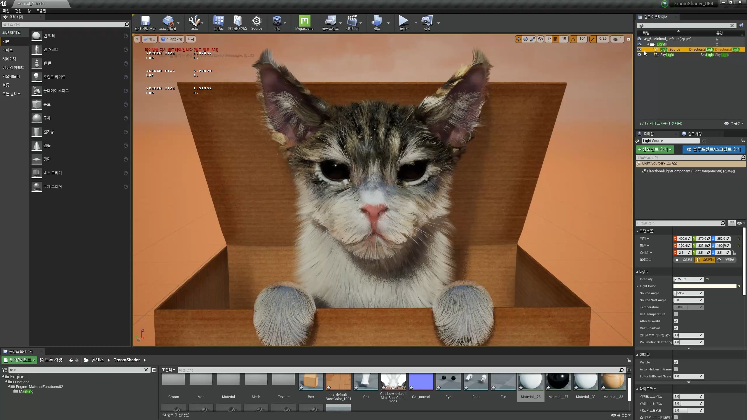Uncheck the Cast Shadows checkbox
Screen dimensions: 747x420
676,328
